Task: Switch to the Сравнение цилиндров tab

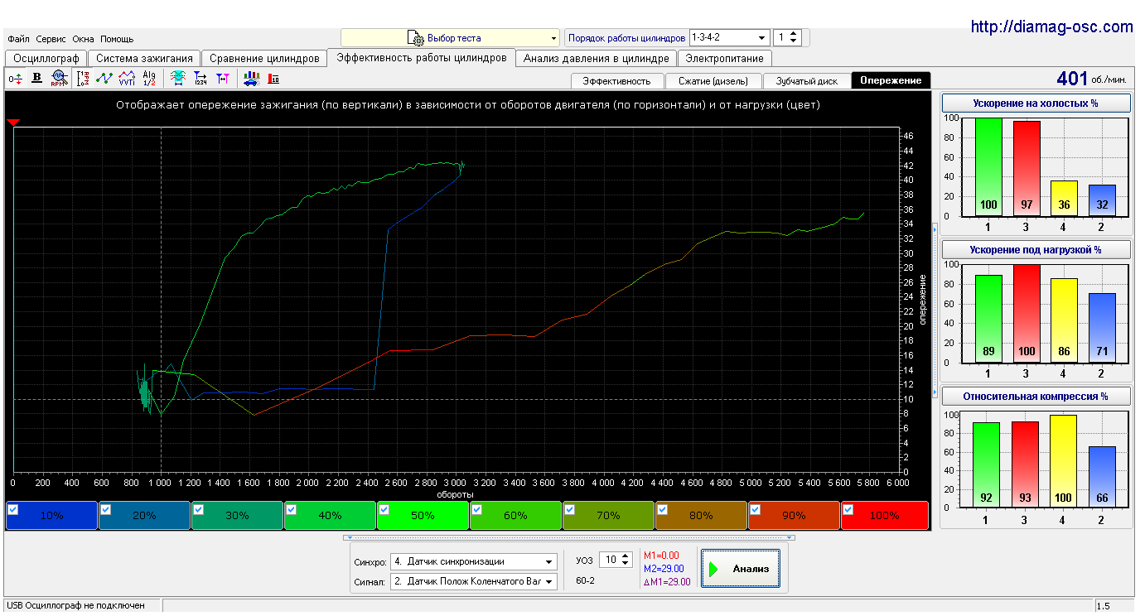Action: coord(264,59)
